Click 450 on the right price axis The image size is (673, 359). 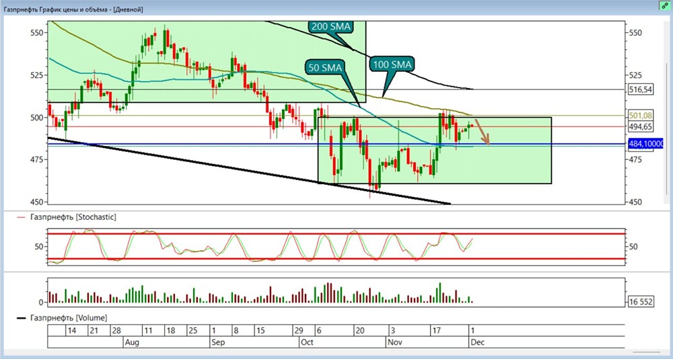click(x=635, y=202)
